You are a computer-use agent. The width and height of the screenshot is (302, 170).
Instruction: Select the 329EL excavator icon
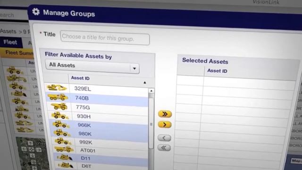(x=57, y=88)
